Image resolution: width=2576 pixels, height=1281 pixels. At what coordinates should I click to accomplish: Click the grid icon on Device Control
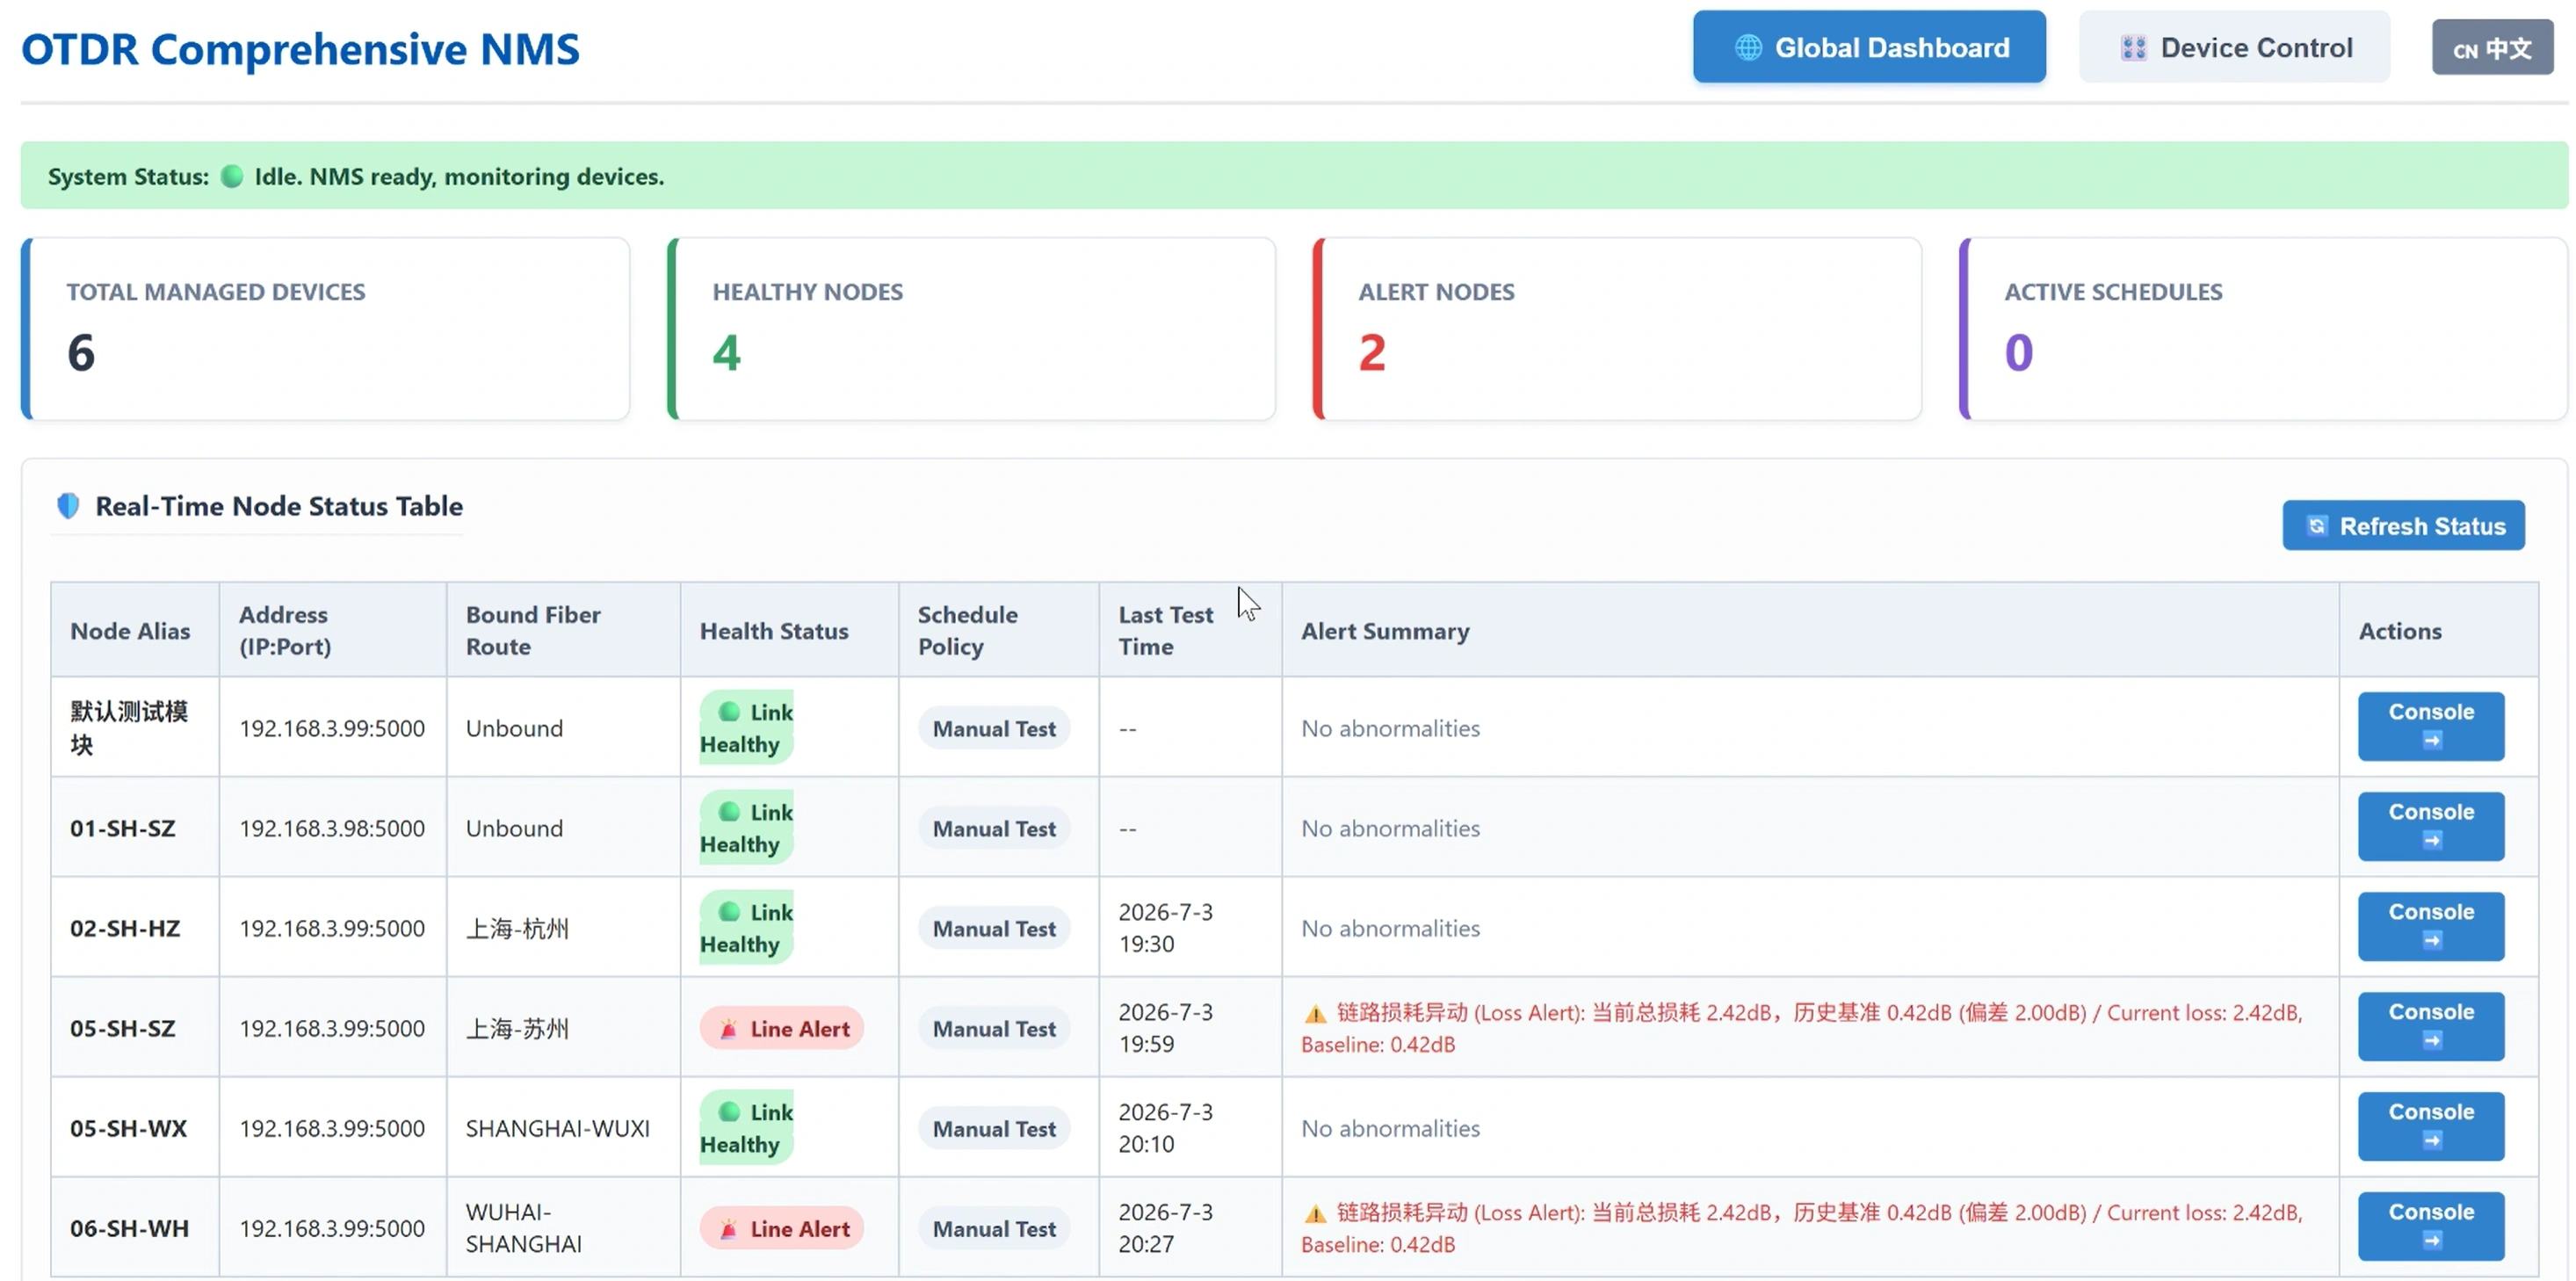tap(2133, 48)
